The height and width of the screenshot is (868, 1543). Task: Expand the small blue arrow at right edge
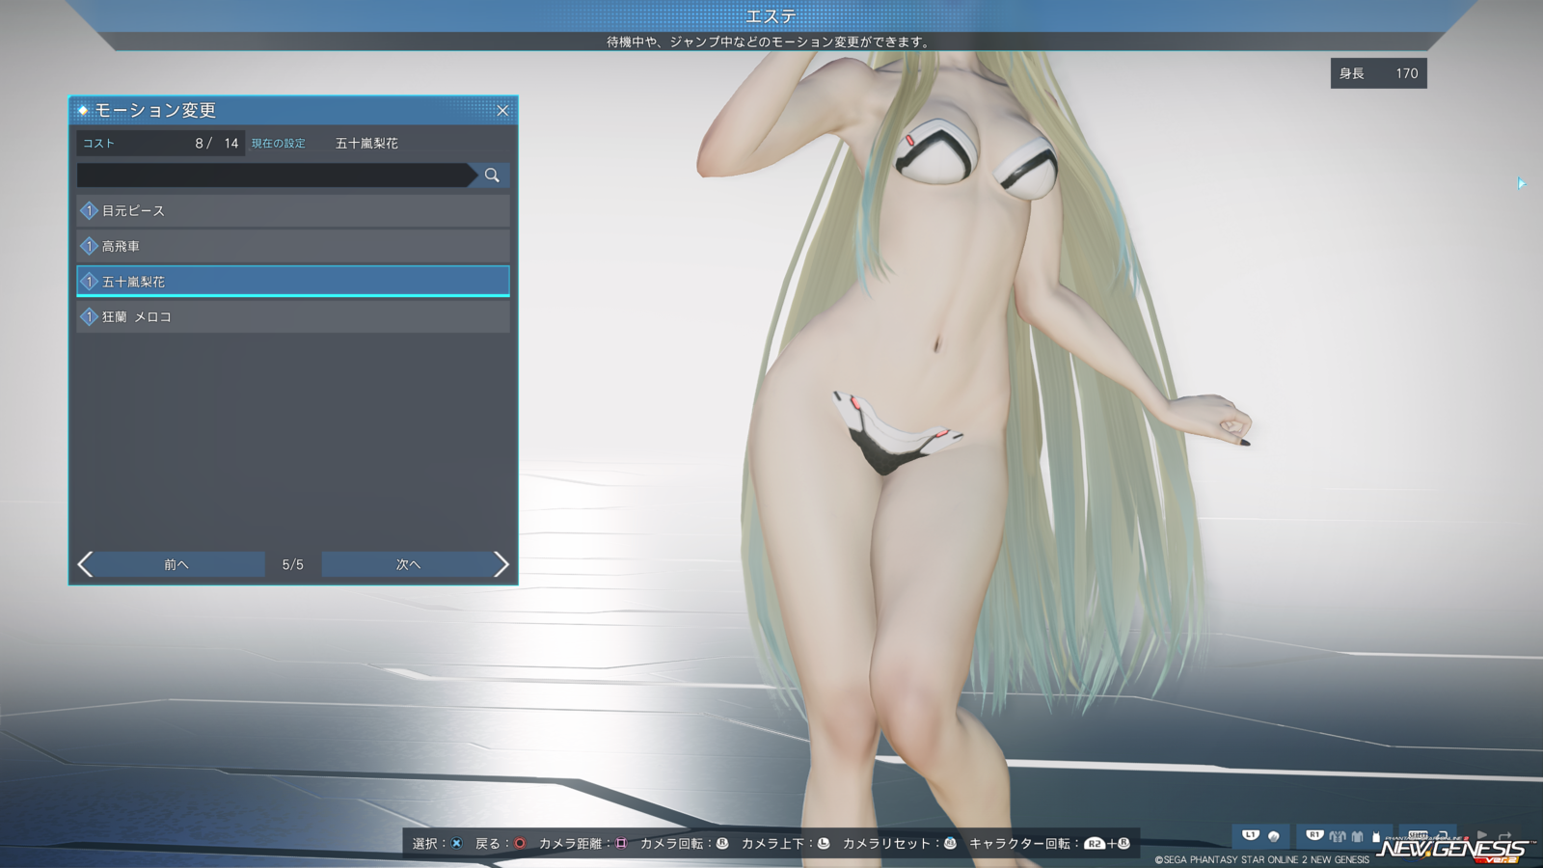coord(1521,183)
